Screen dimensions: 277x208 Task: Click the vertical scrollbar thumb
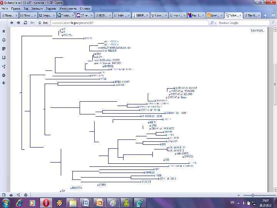point(275,84)
